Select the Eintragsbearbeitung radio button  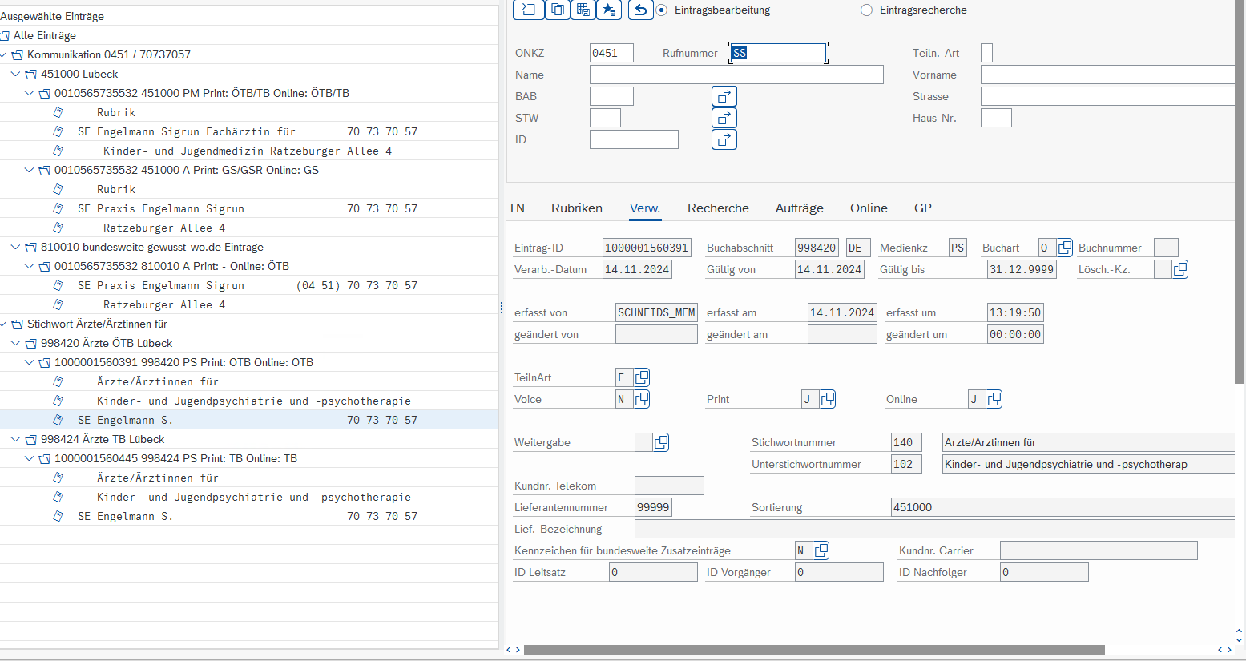pos(661,10)
